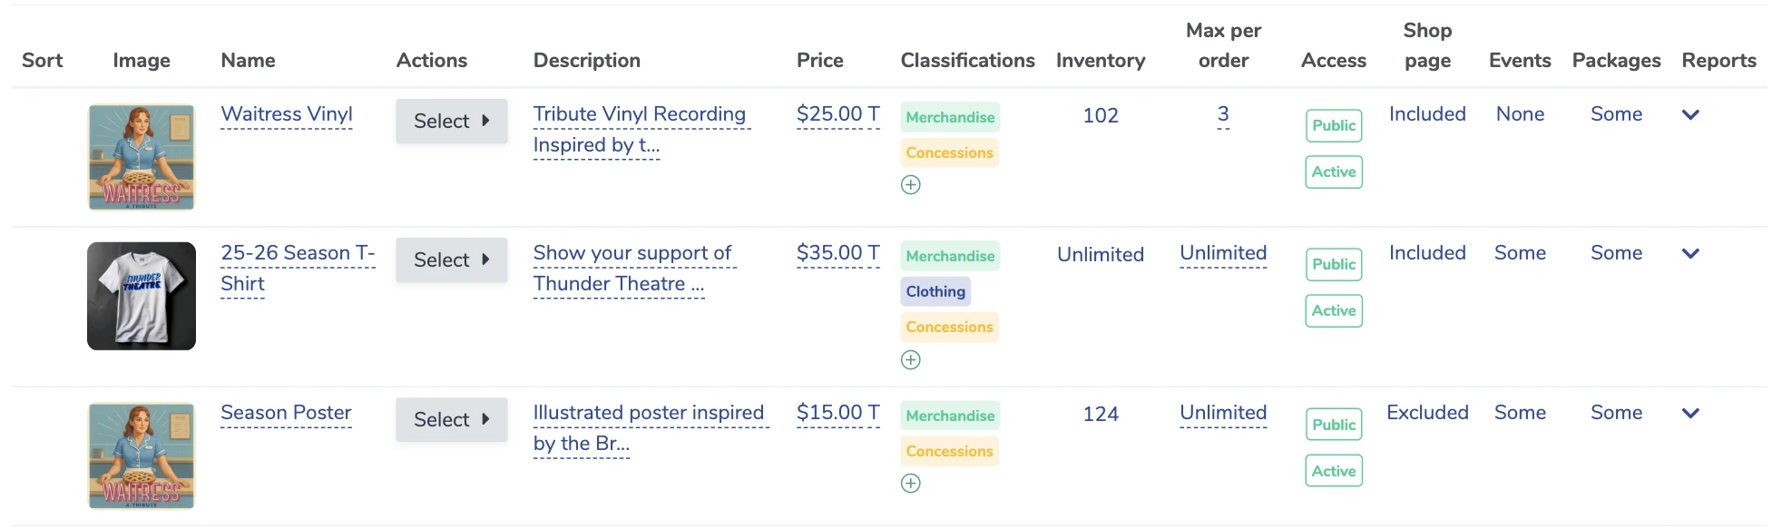Open Select actions dropdown for Waitress Vinyl
Image resolution: width=1782 pixels, height=529 pixels.
451,122
